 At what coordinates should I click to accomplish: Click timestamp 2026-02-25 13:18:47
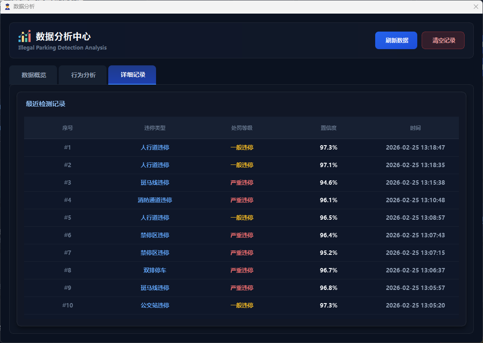click(x=415, y=147)
